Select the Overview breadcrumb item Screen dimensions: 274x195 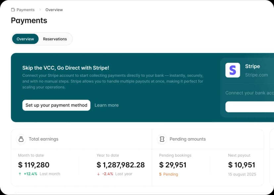point(54,10)
